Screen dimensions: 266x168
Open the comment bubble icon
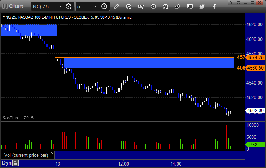tap(190, 7)
